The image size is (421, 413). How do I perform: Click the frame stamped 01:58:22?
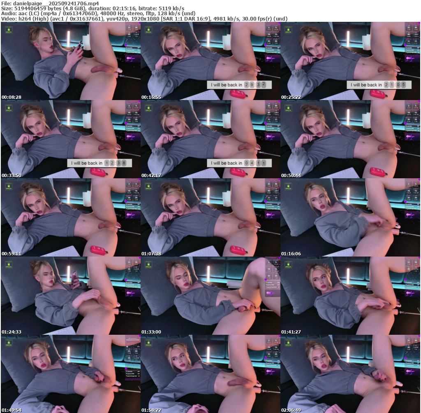pos(210,374)
